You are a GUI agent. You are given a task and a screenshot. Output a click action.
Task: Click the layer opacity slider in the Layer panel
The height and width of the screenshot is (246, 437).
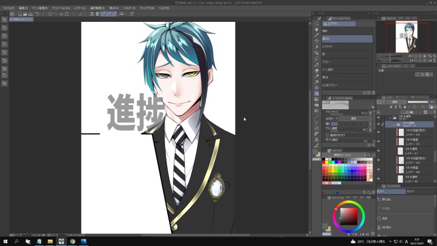pos(417,102)
